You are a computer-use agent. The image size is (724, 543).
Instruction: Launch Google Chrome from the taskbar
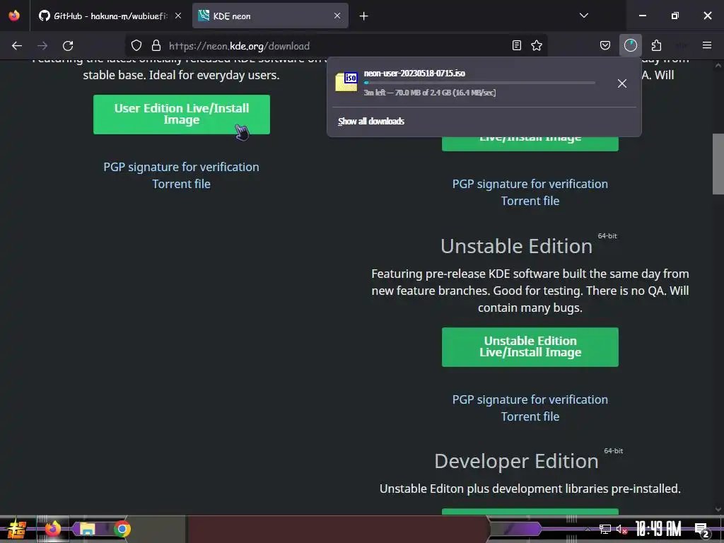pos(122,529)
